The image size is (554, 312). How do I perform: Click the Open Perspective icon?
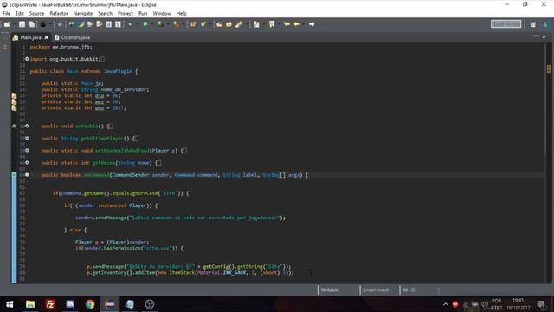point(533,24)
